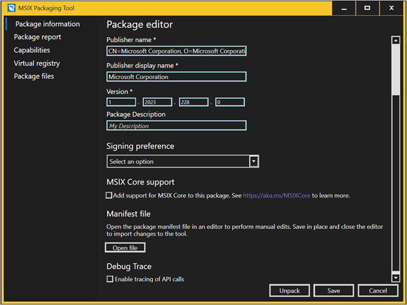Open the Package information section
Viewport: 407px width, 305px height.
[48, 24]
